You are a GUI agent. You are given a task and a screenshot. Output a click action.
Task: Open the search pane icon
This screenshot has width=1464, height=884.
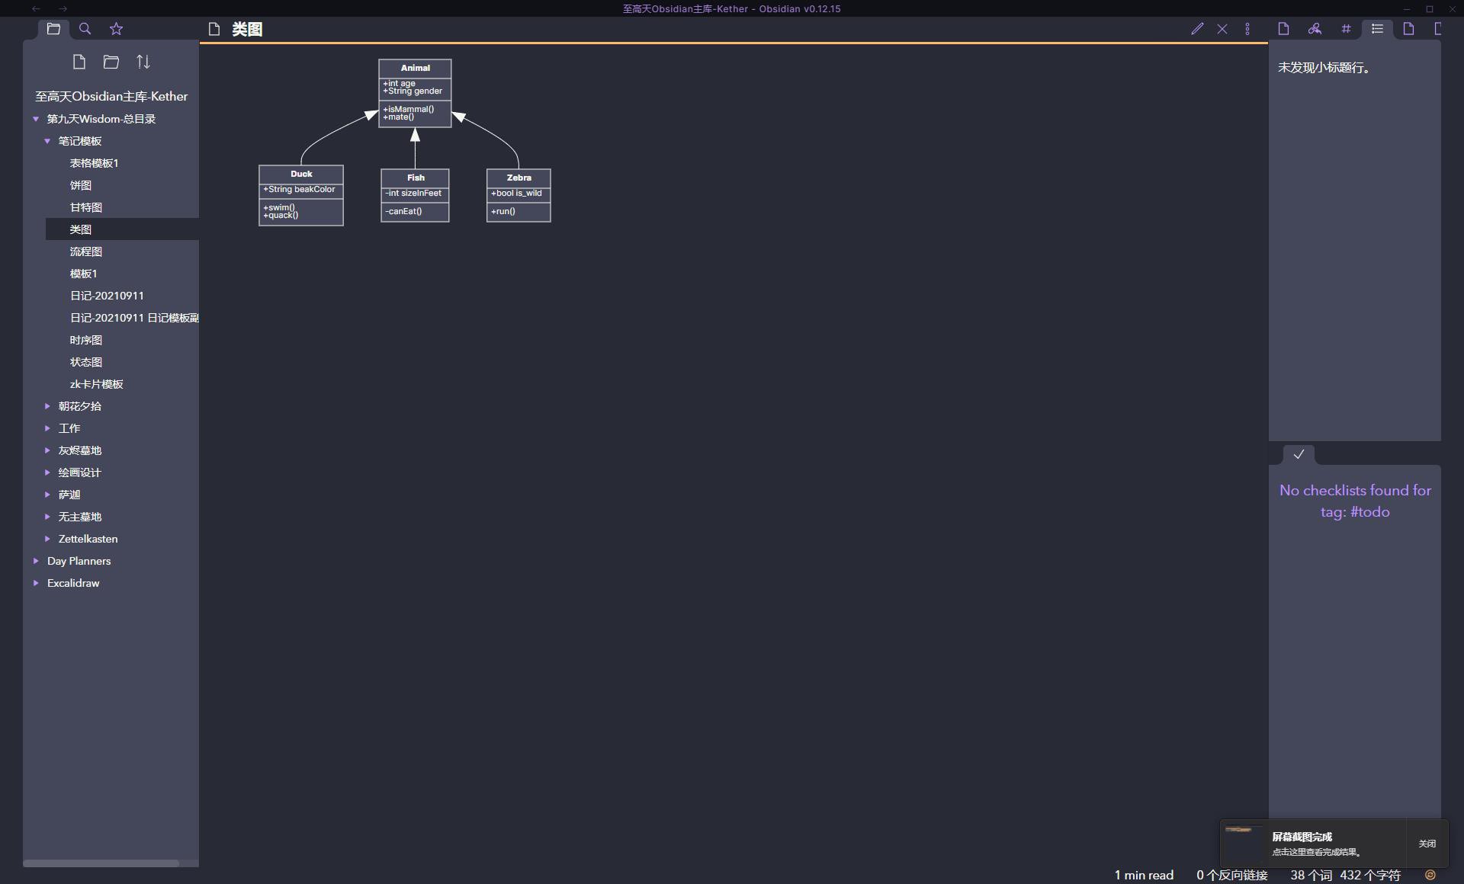[85, 29]
